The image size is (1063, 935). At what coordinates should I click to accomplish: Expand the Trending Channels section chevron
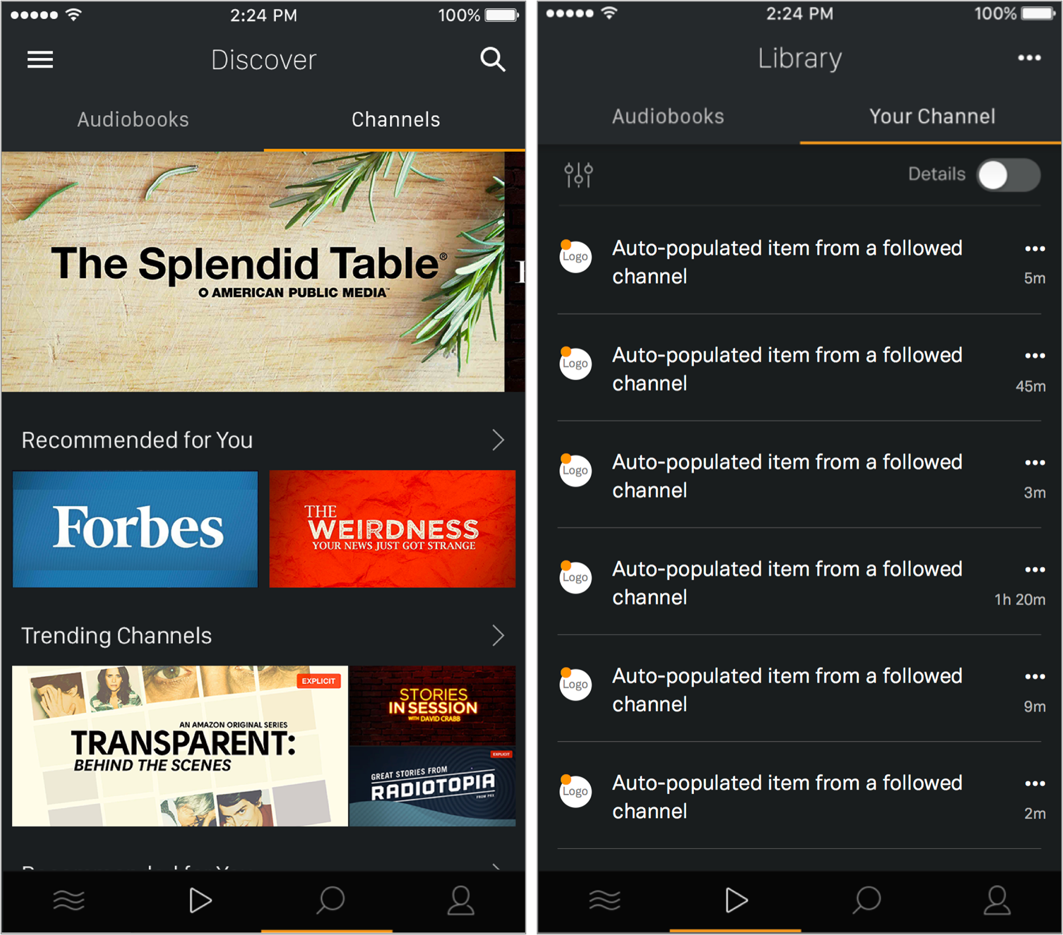pos(498,636)
